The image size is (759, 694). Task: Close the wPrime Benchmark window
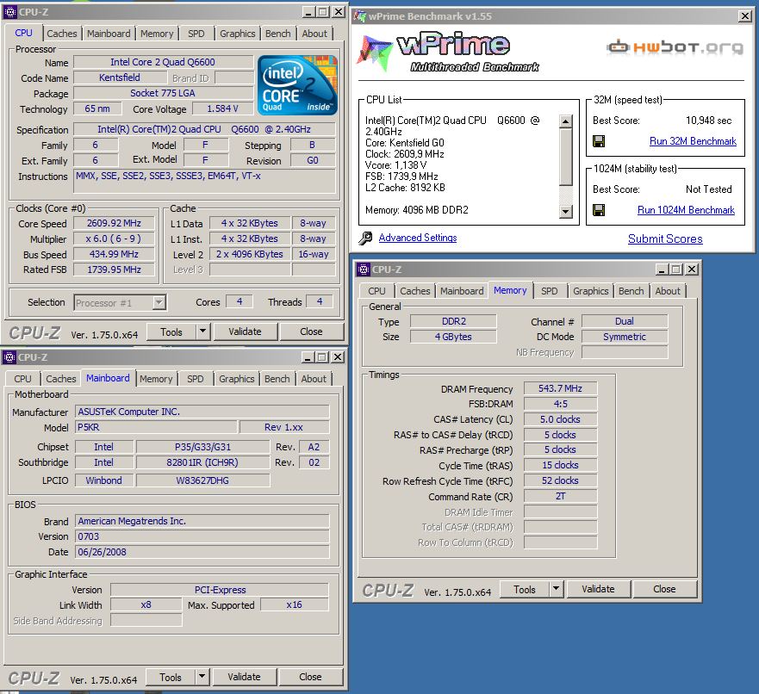[745, 16]
